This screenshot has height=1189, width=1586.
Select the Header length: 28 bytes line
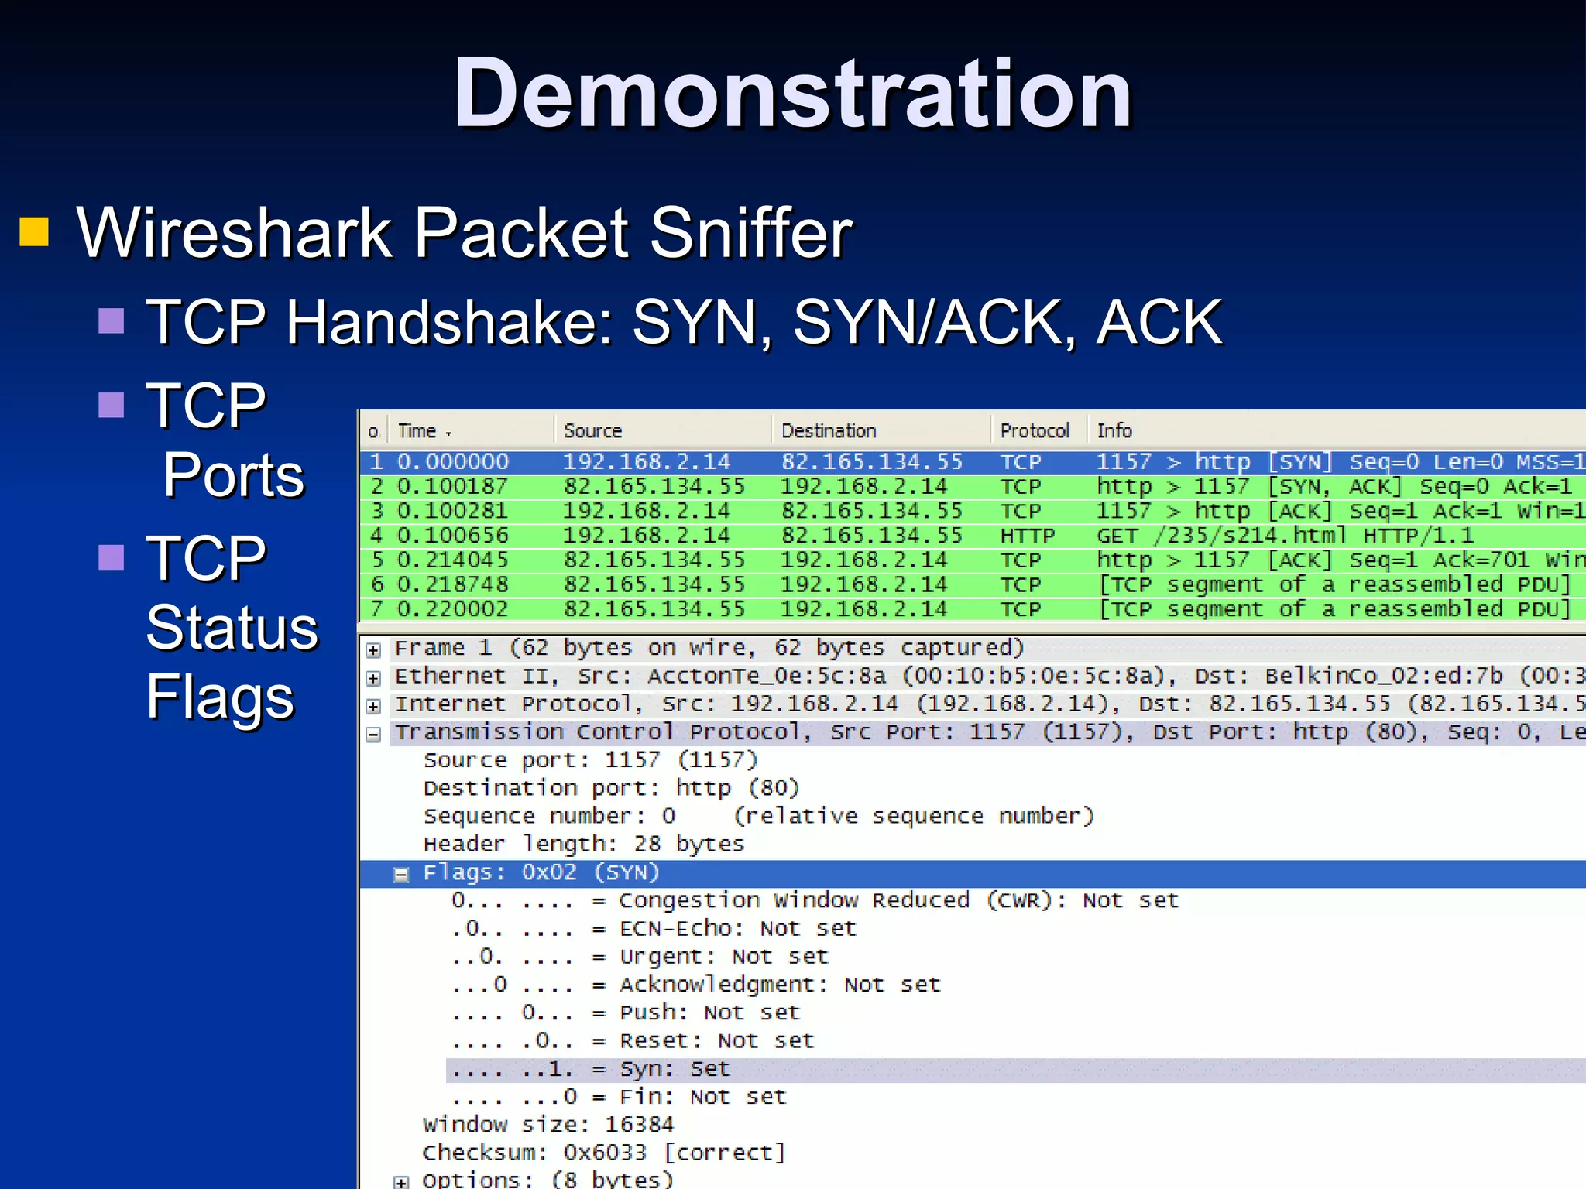coord(584,844)
